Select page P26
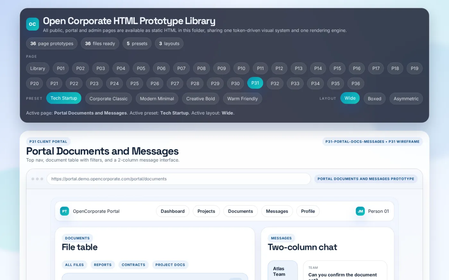The image size is (449, 280). pos(155,83)
